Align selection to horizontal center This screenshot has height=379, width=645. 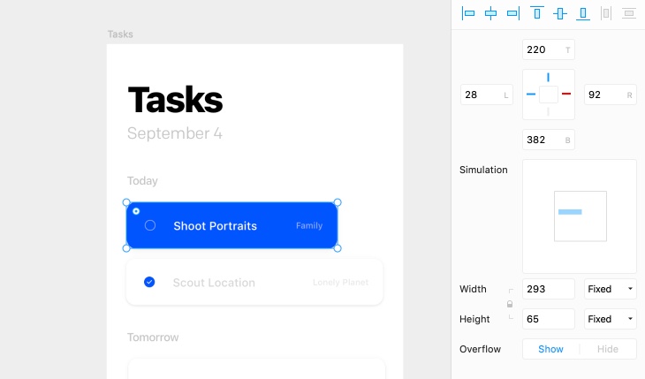[490, 13]
